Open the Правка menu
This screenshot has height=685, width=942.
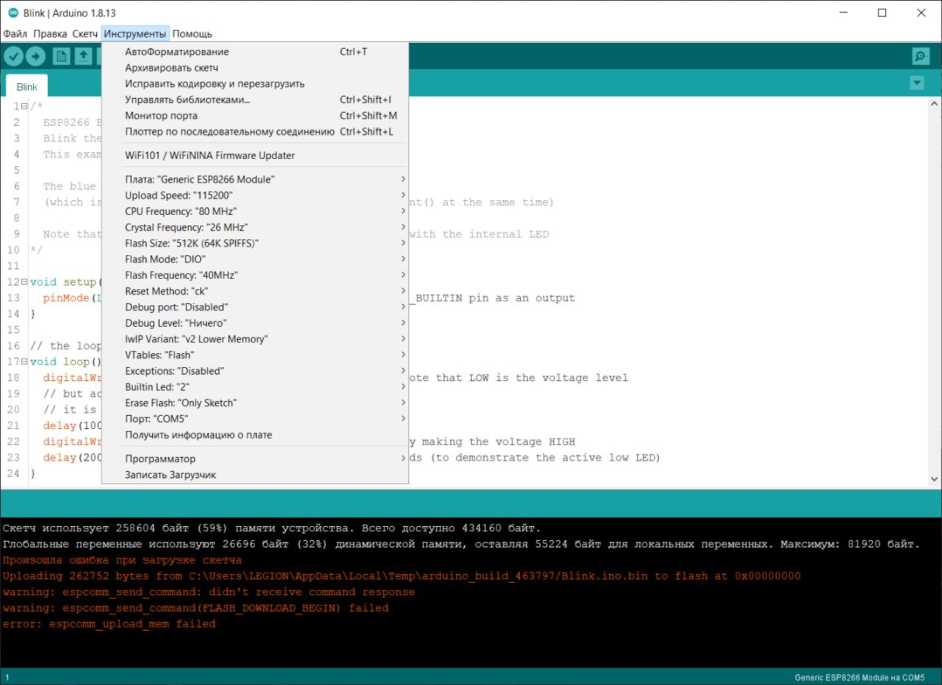(x=50, y=34)
